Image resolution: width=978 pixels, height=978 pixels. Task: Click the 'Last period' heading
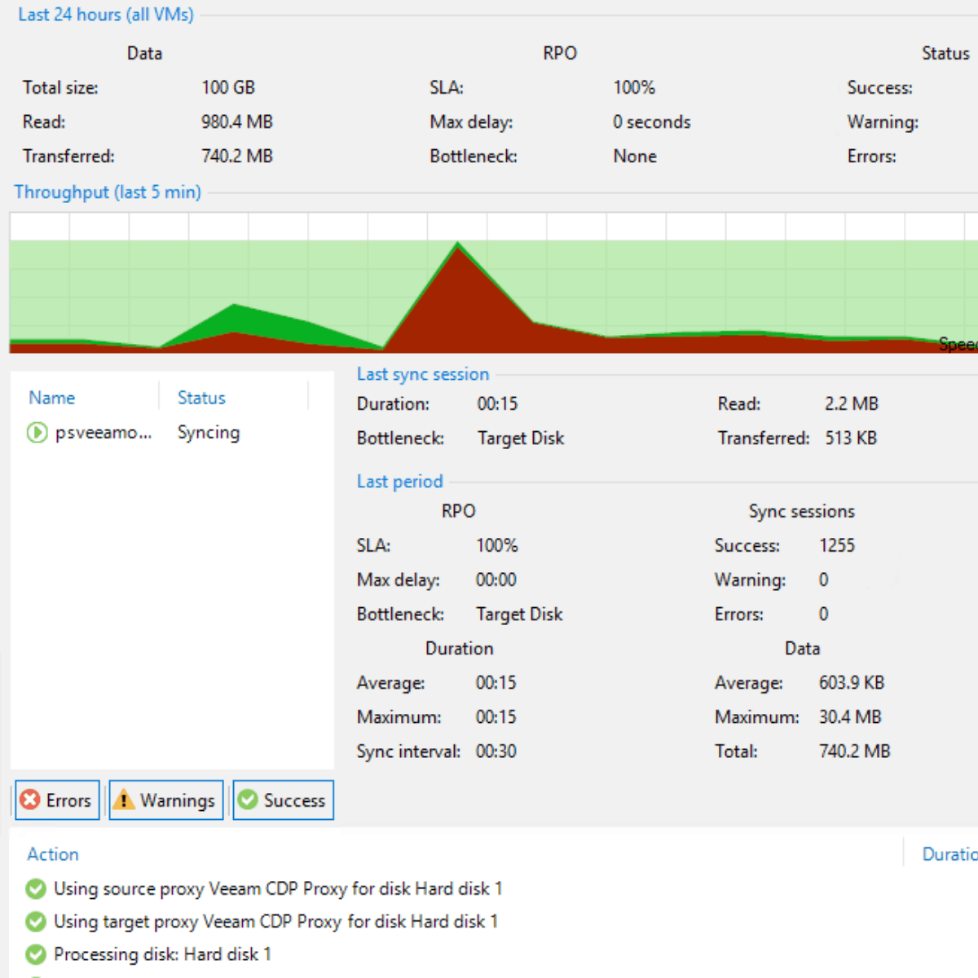[400, 482]
